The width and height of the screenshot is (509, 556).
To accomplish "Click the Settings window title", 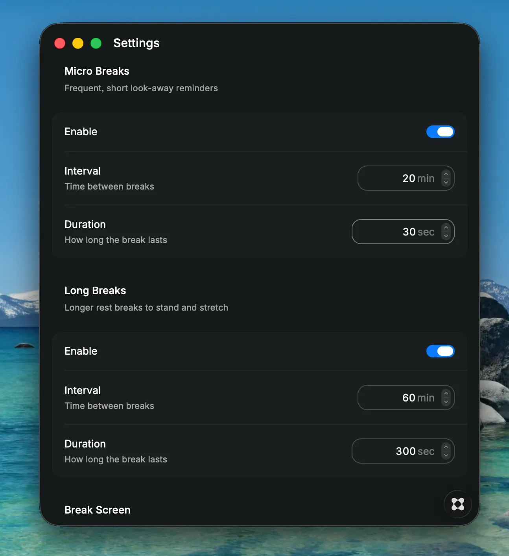I will 136,43.
